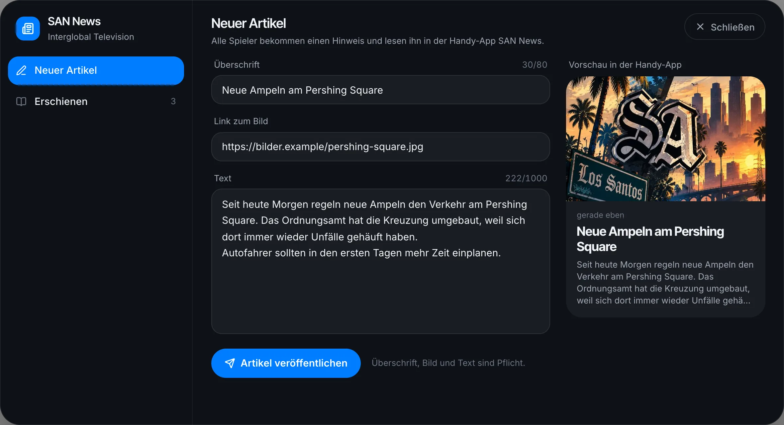Click the Überschrift field label
The height and width of the screenshot is (425, 784).
click(x=237, y=65)
